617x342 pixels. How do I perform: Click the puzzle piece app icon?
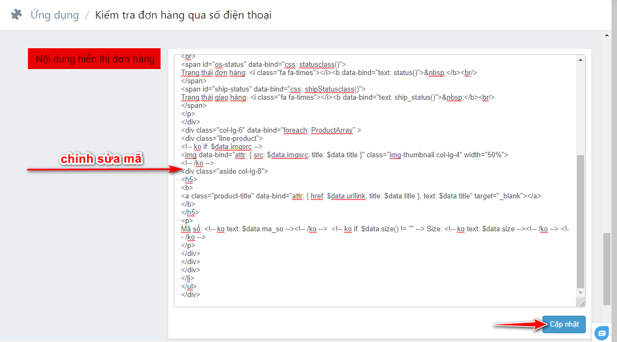[x=16, y=15]
